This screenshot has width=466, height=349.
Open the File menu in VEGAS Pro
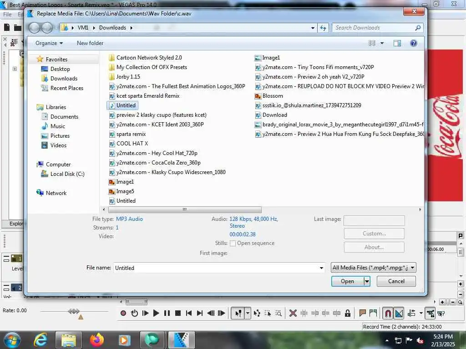point(7,14)
